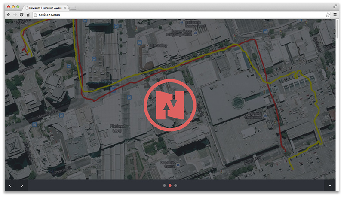The height and width of the screenshot is (197, 344).
Task: Go back using the browser back arrow
Action: click(x=8, y=15)
